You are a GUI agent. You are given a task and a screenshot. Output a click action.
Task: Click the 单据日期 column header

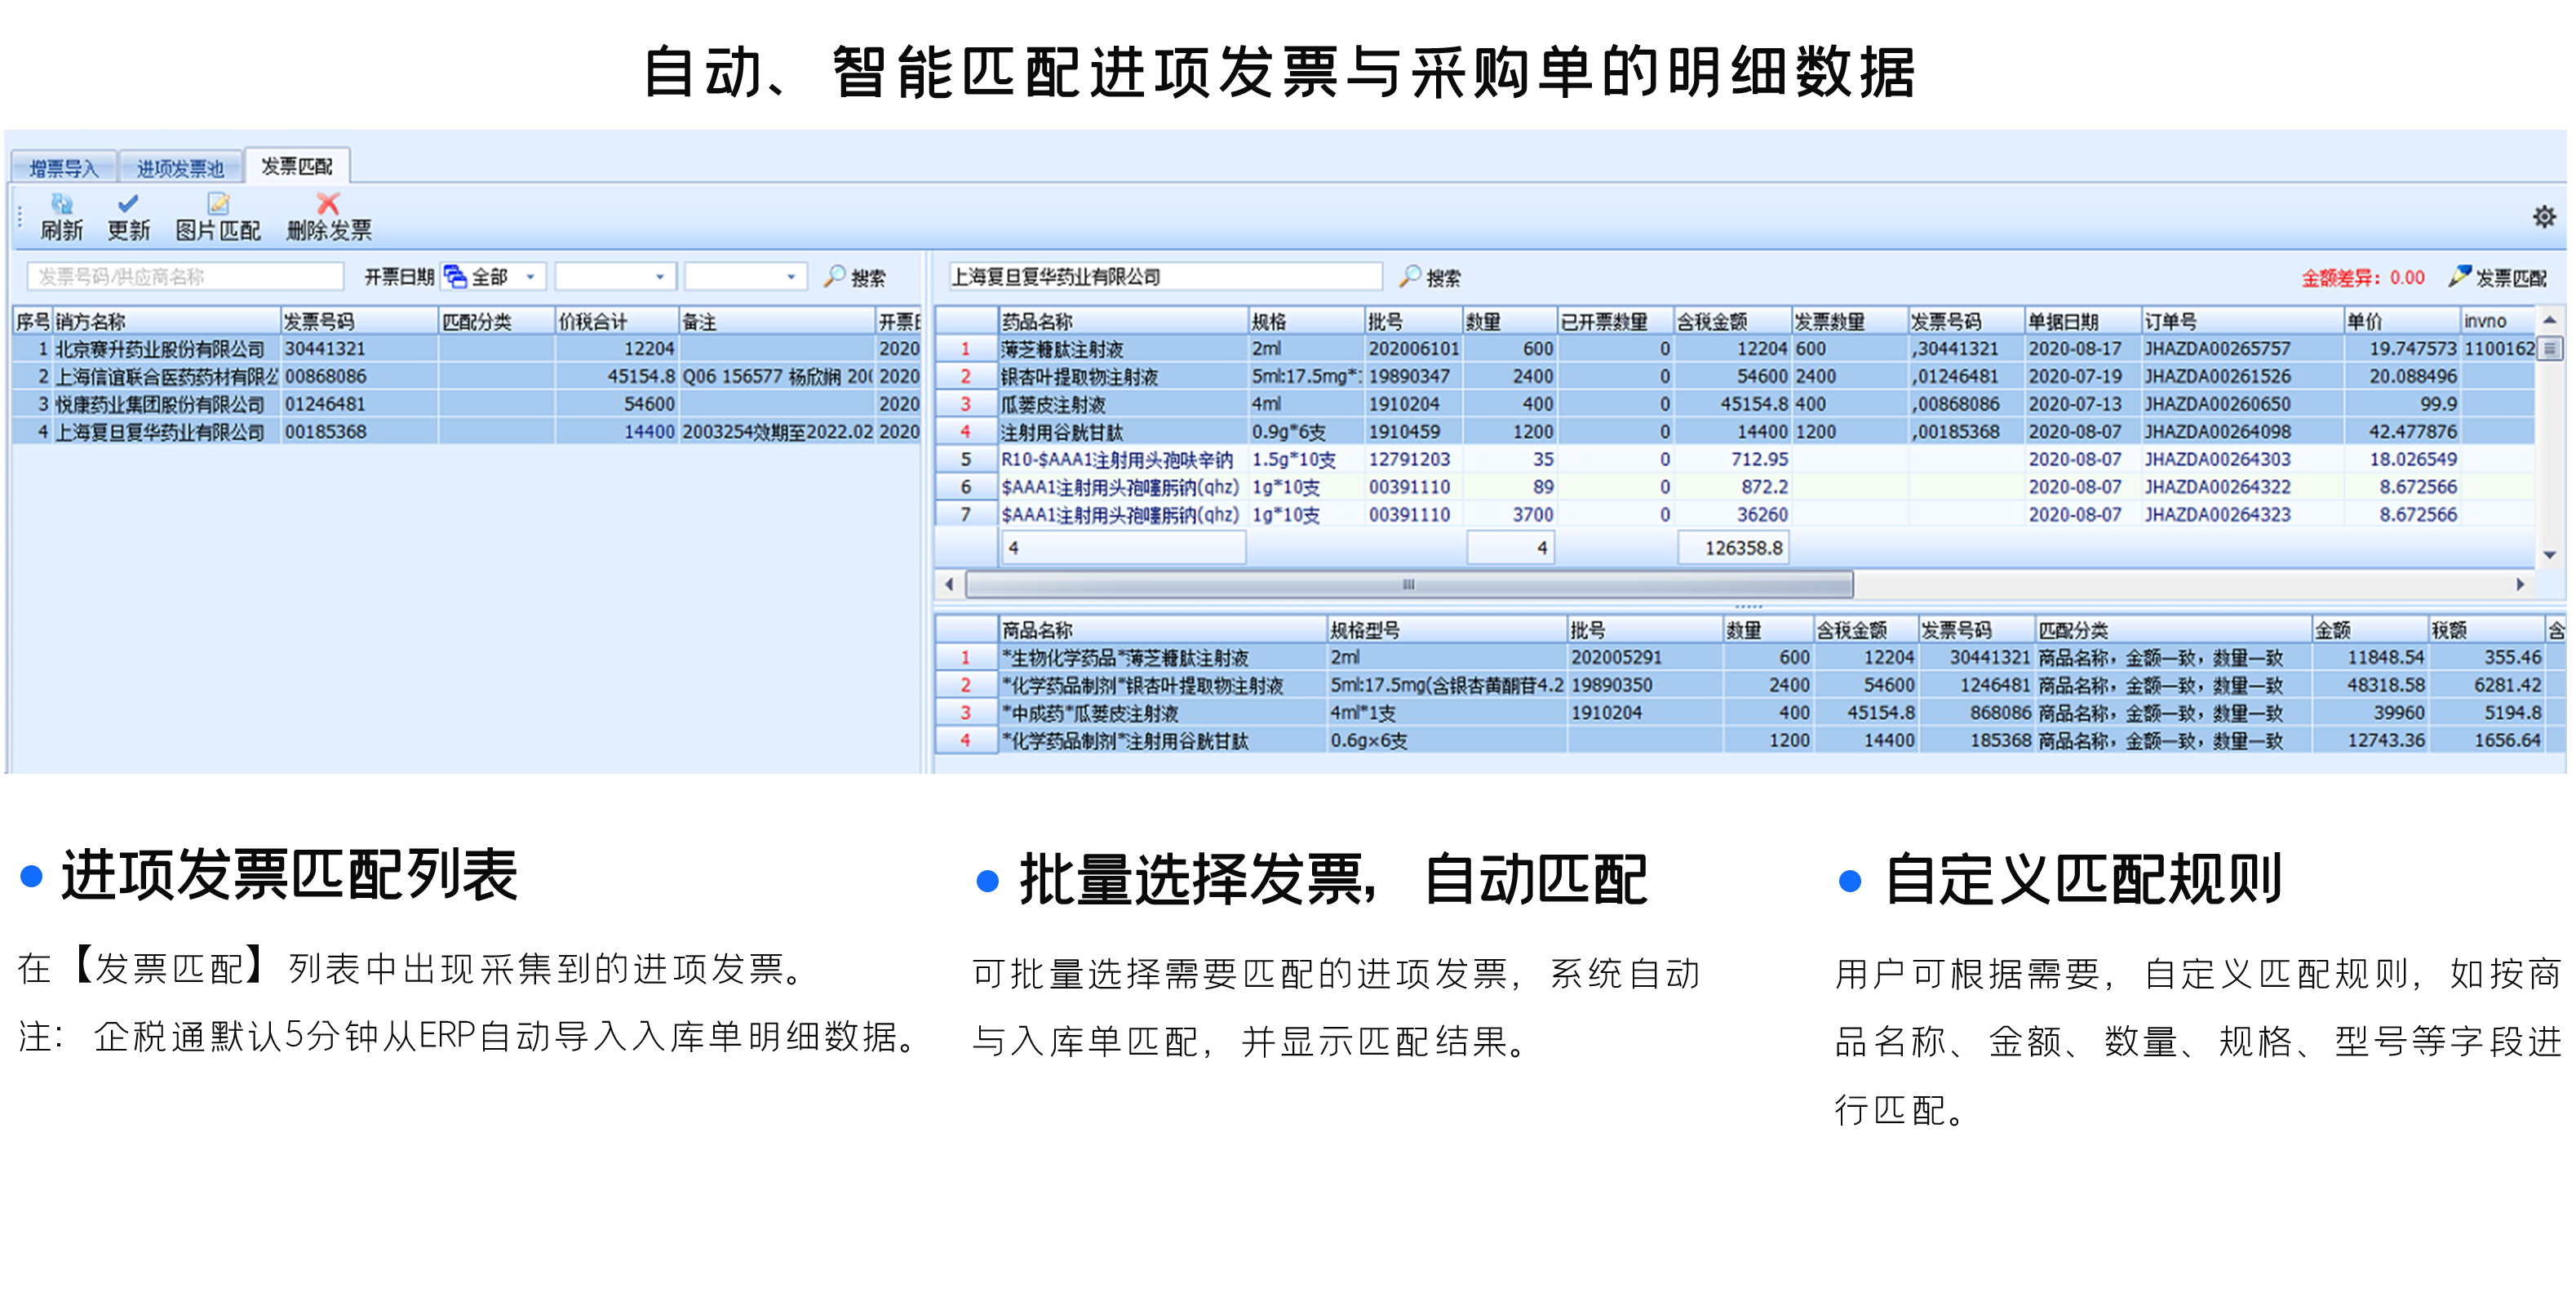(x=2082, y=321)
